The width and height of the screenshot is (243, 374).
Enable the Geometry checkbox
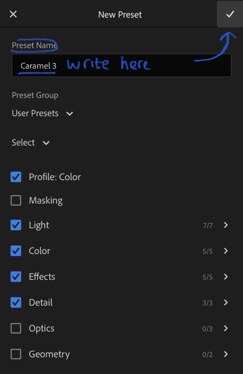(16, 354)
